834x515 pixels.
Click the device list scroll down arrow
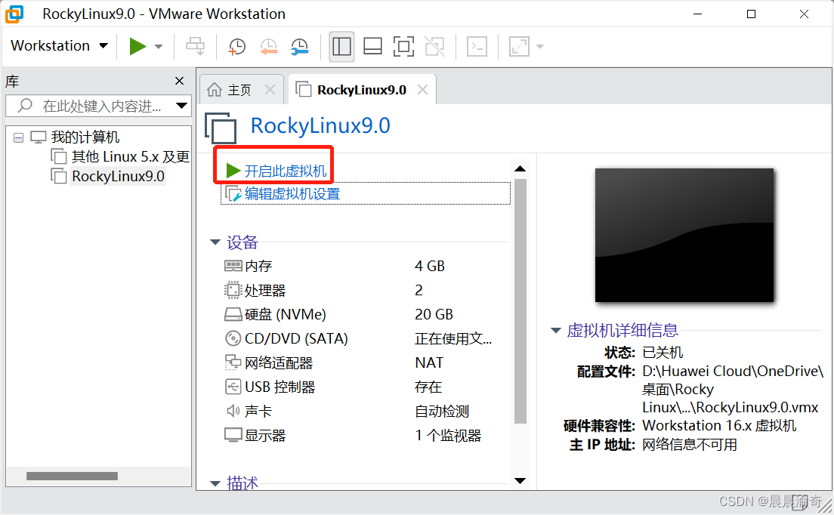point(520,480)
